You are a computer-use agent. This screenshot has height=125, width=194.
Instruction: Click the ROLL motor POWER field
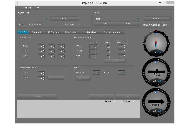pos(93,47)
